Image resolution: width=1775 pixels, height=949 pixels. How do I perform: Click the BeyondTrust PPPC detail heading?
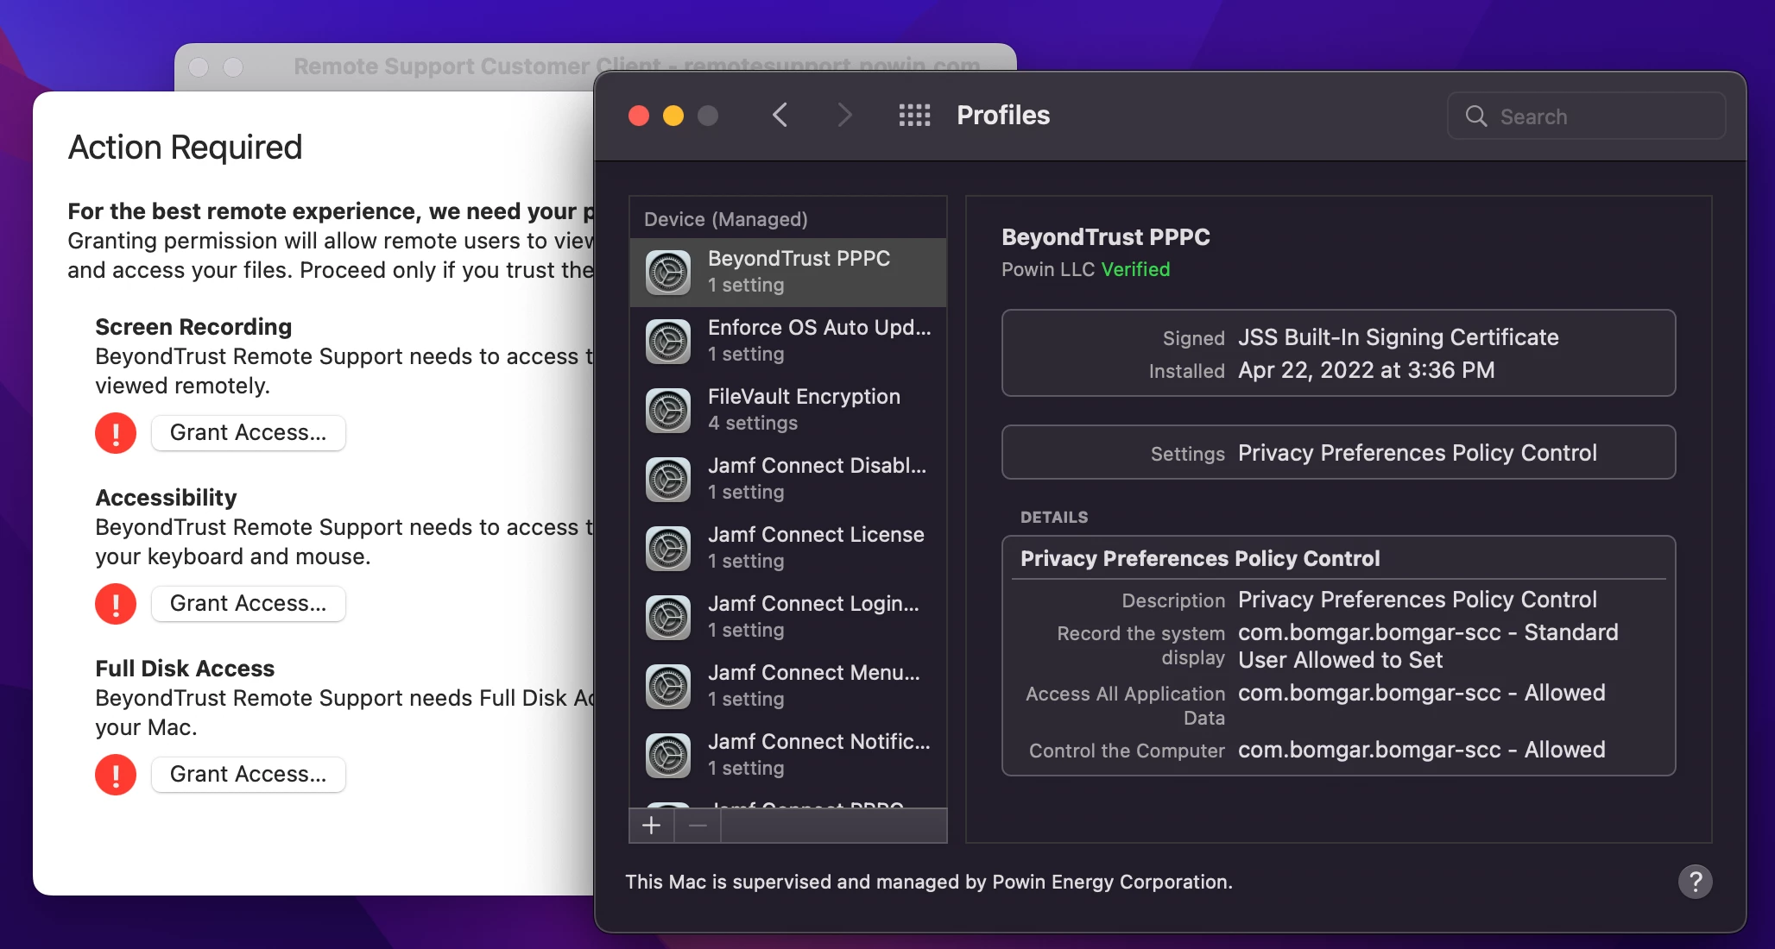coord(1106,236)
